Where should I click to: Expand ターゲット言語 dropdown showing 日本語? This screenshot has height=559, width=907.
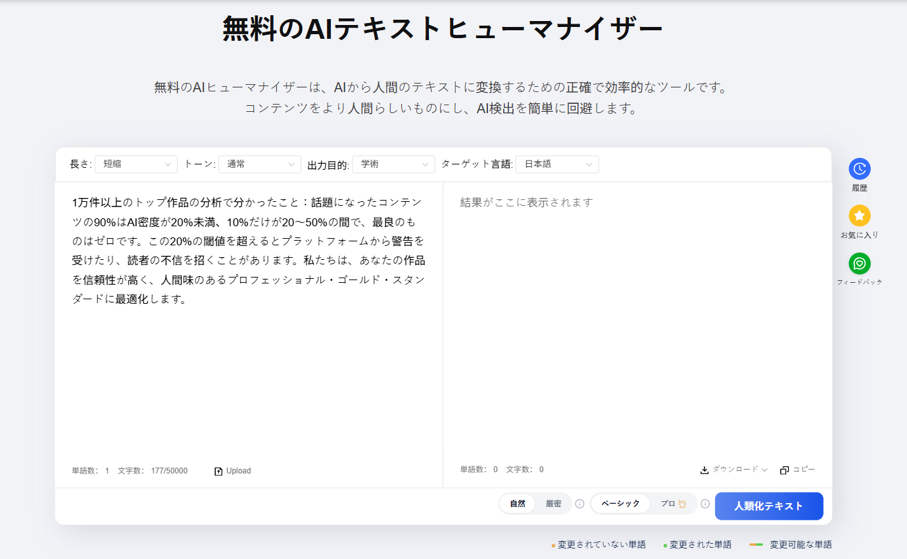click(x=557, y=164)
